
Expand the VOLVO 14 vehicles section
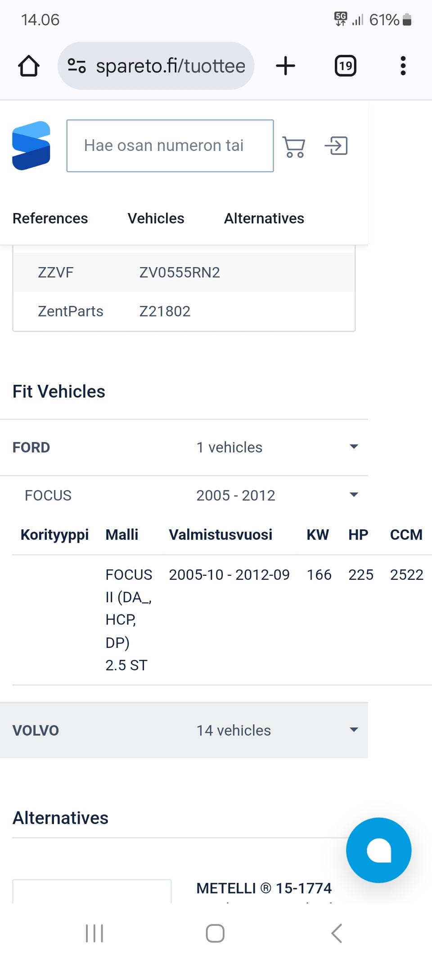(x=354, y=730)
